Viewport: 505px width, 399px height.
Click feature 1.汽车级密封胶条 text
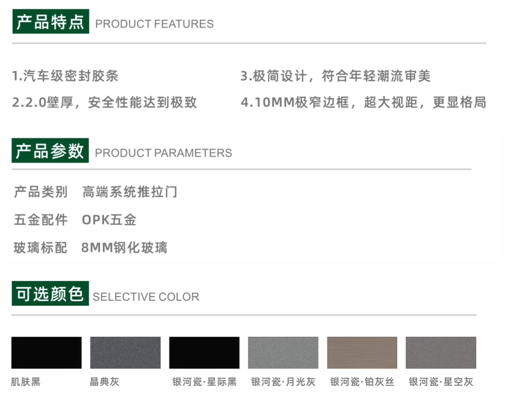[x=65, y=76]
